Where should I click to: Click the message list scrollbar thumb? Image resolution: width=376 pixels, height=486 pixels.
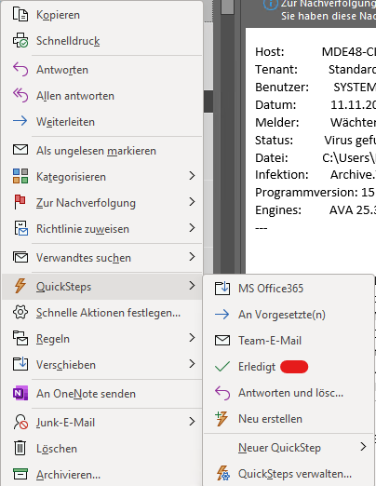227,7
